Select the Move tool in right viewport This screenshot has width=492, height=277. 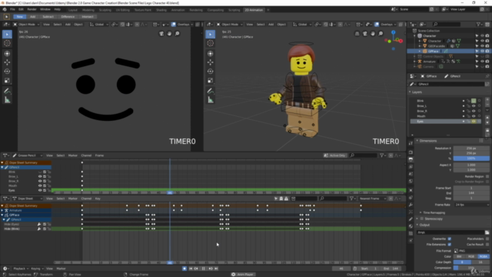210,62
